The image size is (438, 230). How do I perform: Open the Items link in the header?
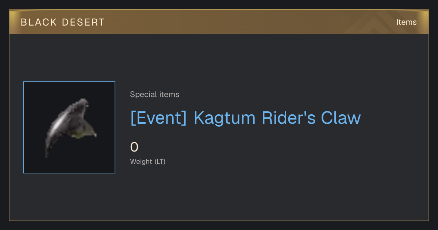(406, 22)
